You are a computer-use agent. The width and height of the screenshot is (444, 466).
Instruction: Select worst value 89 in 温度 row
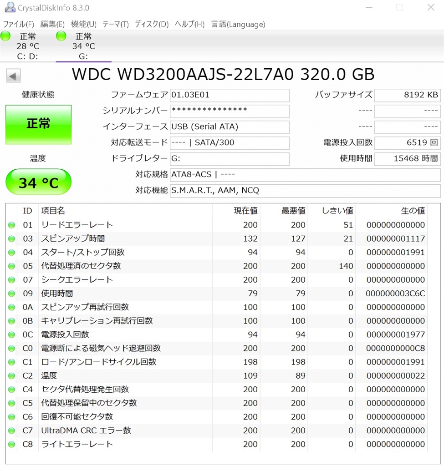coord(301,376)
